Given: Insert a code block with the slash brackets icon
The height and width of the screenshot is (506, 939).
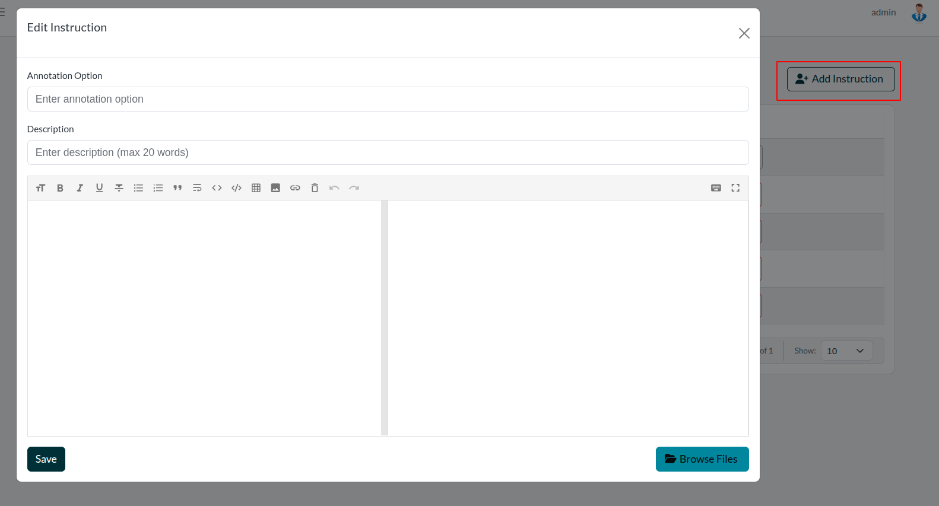Looking at the screenshot, I should (x=236, y=188).
